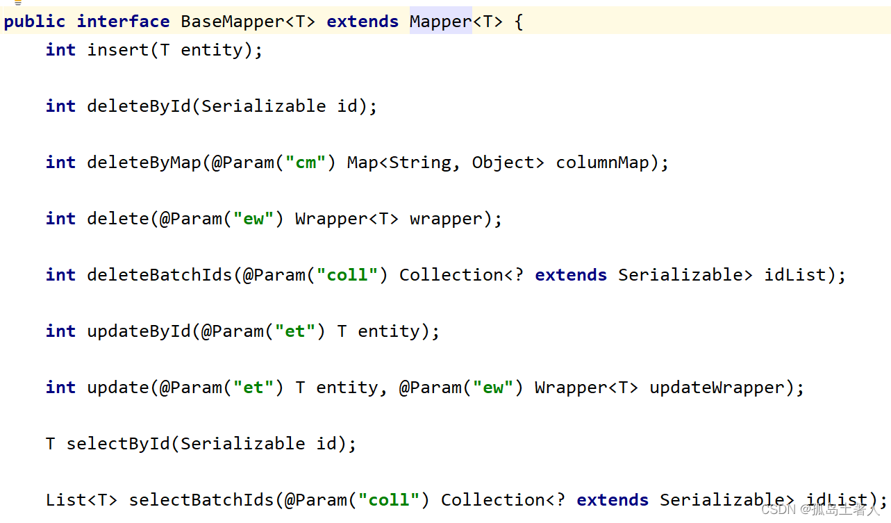Viewport: 891px width, 523px height.
Task: Click the BaseMapper interface name
Action: tap(233, 22)
